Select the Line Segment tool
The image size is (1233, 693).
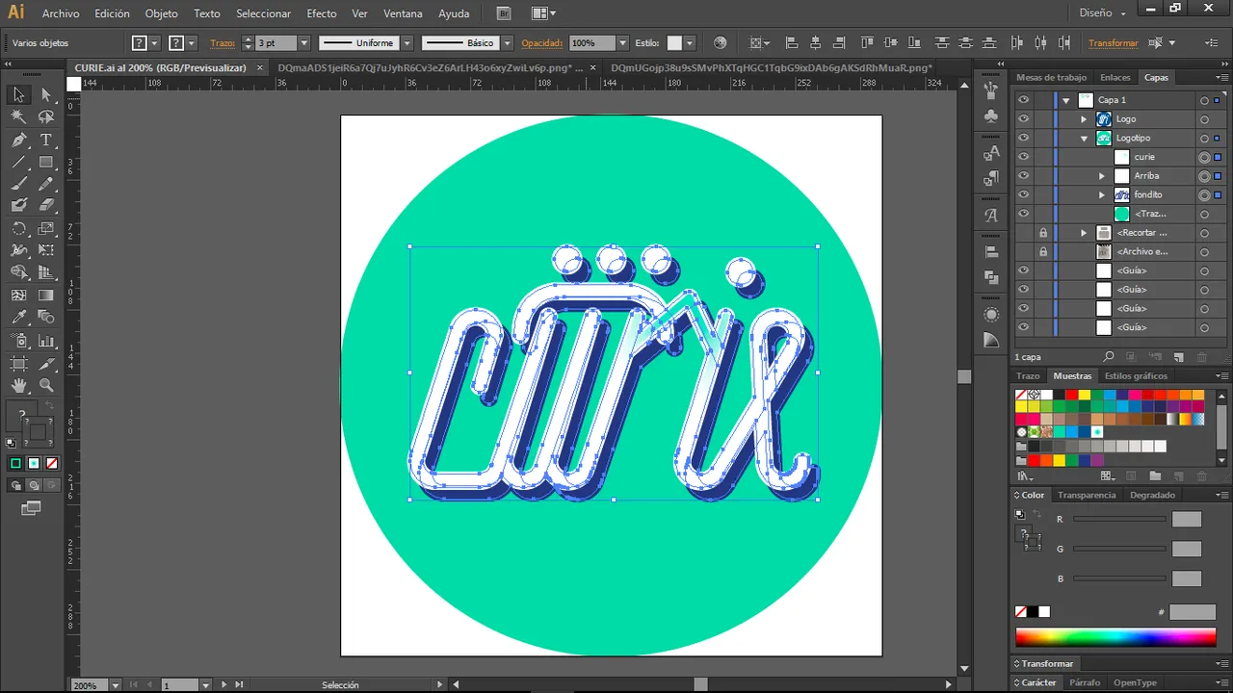pos(18,162)
